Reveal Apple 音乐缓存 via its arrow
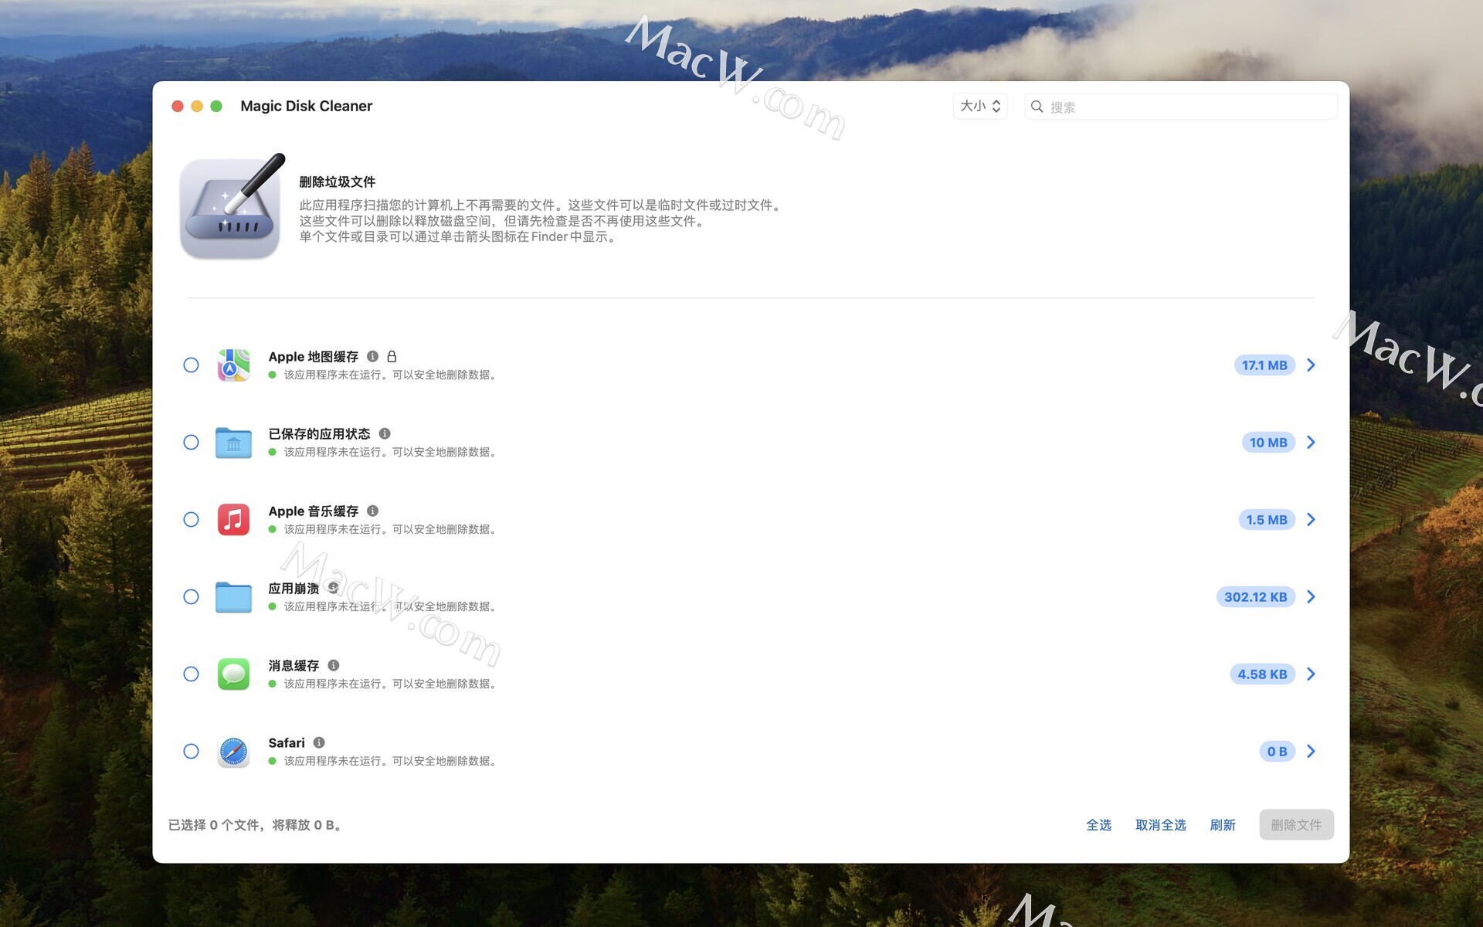The height and width of the screenshot is (927, 1483). (x=1311, y=519)
